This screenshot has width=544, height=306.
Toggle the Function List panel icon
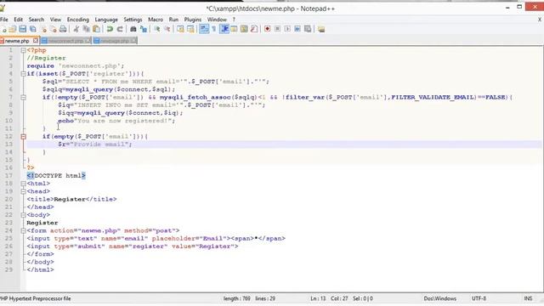[254, 29]
